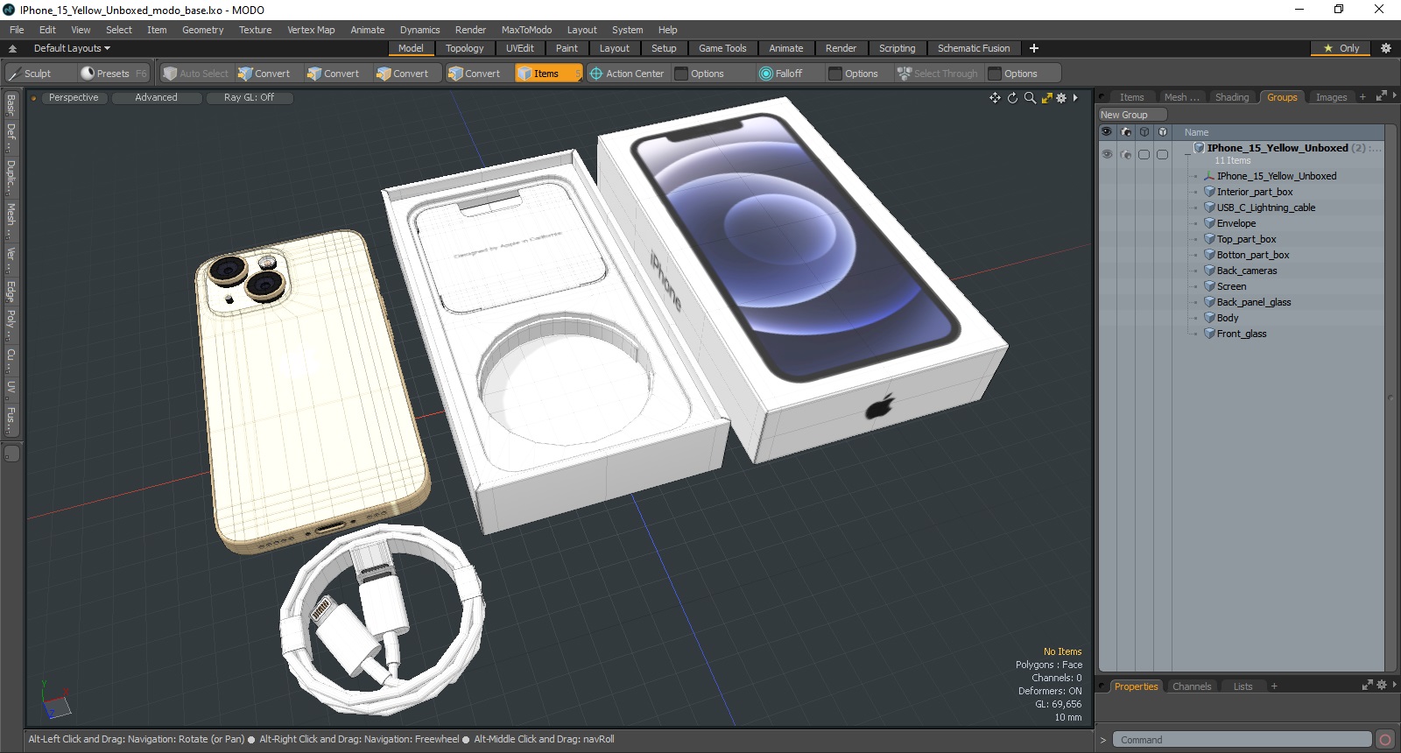Click the viewport rotate icon
The width and height of the screenshot is (1401, 753).
[x=1012, y=98]
